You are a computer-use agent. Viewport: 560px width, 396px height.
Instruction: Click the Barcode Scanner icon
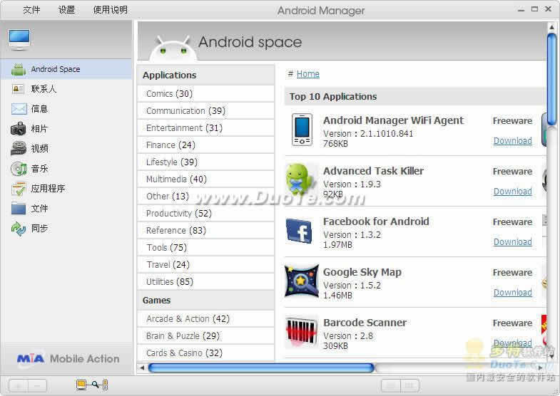[x=302, y=331]
